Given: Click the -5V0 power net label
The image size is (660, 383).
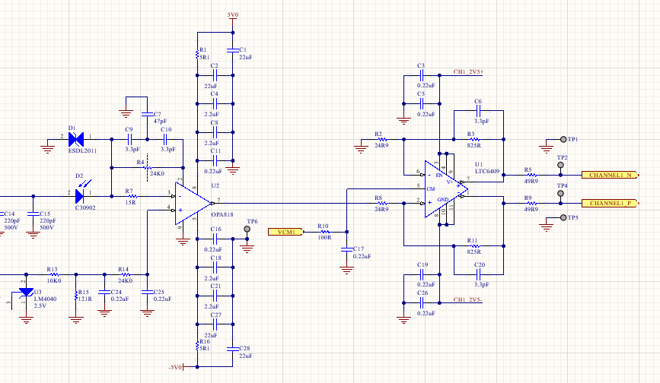Looking at the screenshot, I should pyautogui.click(x=176, y=367).
